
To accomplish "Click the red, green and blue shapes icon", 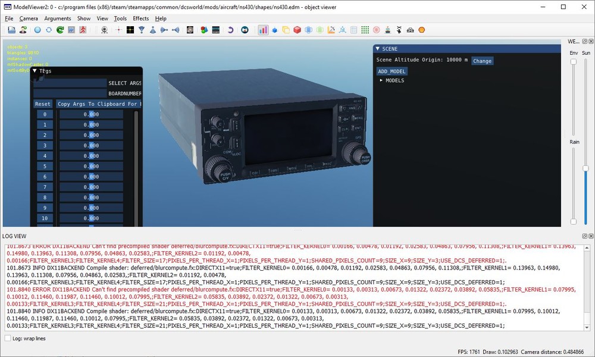I will [204, 30].
